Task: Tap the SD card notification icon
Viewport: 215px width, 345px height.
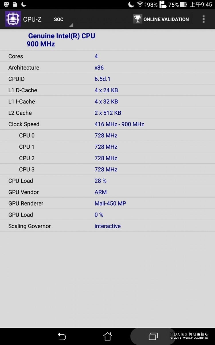Action: [15, 4]
